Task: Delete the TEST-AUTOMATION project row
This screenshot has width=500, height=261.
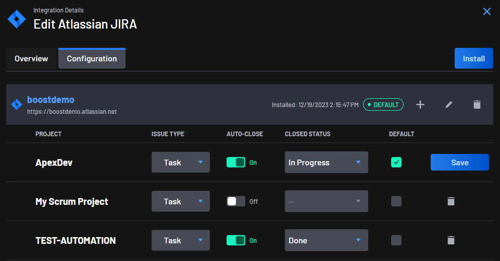Action: (451, 240)
